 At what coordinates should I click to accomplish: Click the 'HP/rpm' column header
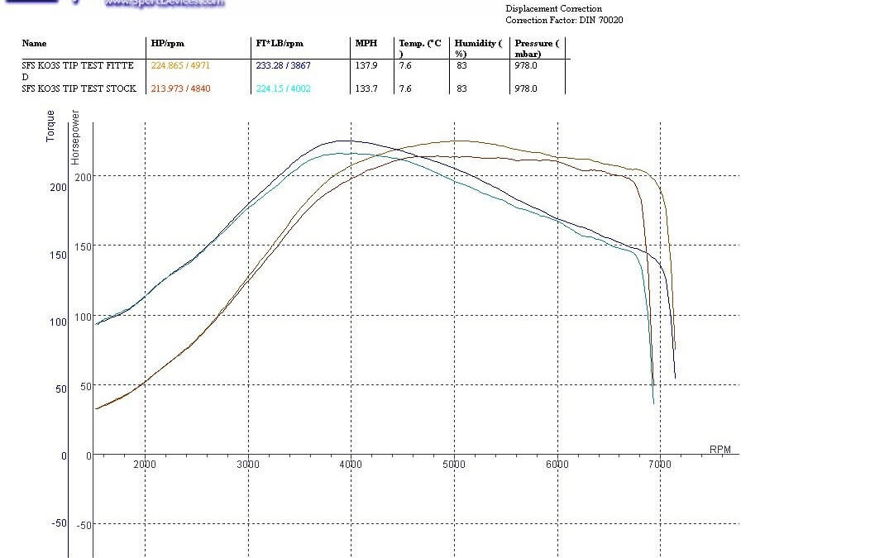click(x=168, y=43)
